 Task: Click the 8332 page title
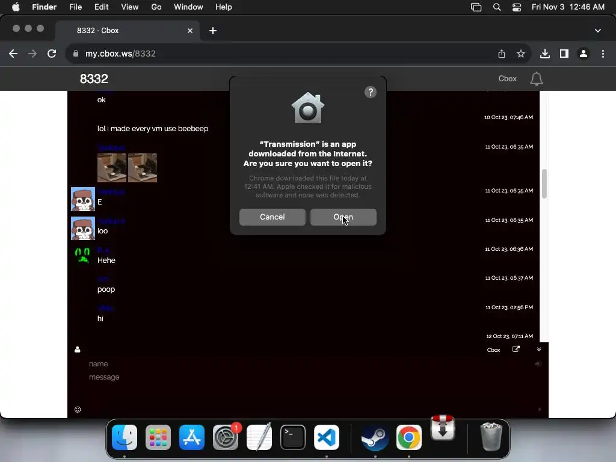click(94, 79)
